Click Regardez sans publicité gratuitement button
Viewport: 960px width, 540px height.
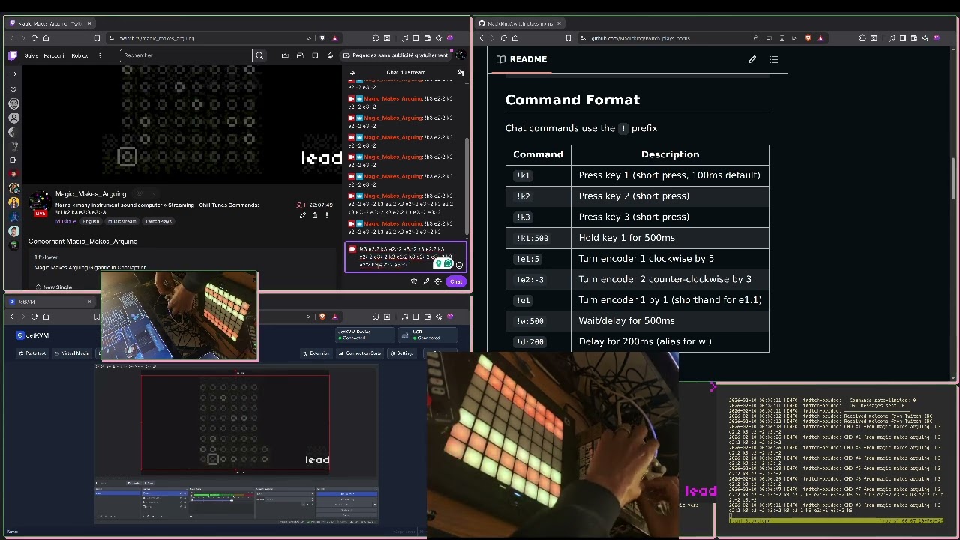[395, 55]
